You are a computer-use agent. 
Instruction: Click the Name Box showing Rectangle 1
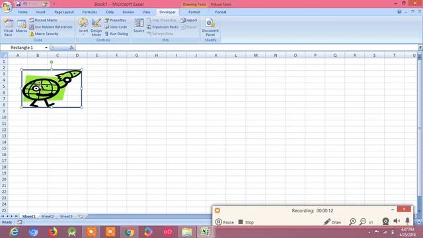[x=22, y=48]
